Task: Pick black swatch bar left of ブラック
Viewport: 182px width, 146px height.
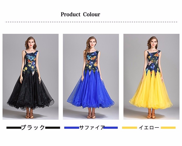Action: (x=14, y=128)
